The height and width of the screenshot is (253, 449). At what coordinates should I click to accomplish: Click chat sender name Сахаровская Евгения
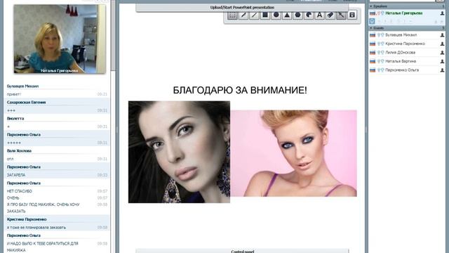point(27,103)
